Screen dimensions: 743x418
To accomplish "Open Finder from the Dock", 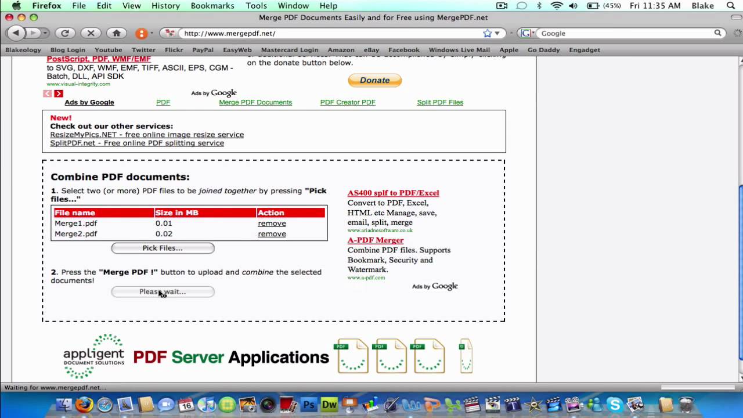I will (64, 405).
